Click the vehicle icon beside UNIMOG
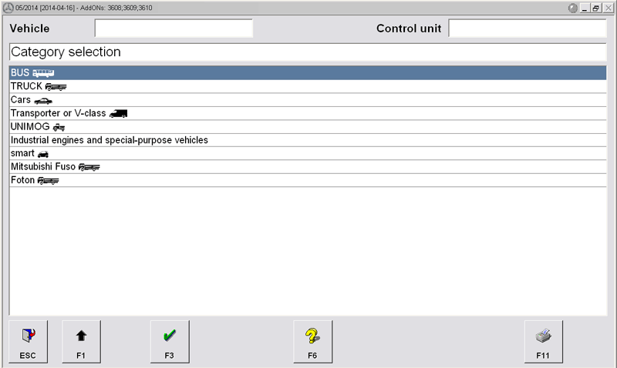617x368 pixels. click(59, 127)
